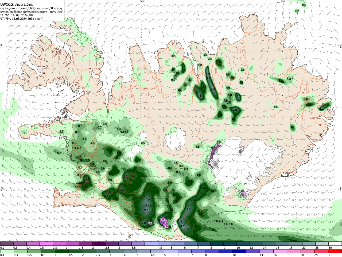The image size is (342, 257).
Task: Click the '30' label on the upper legend row
Action: coord(330,248)
